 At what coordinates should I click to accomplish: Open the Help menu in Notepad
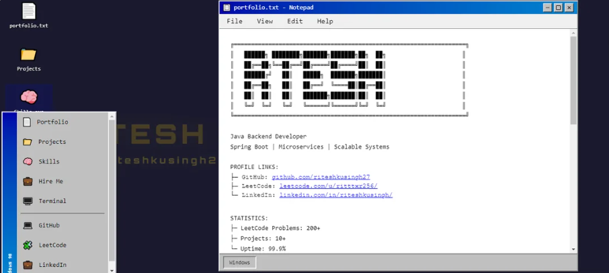coord(325,22)
